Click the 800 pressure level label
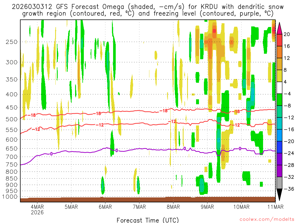Viewport: 297px width, 223px height. pyautogui.click(x=11, y=172)
